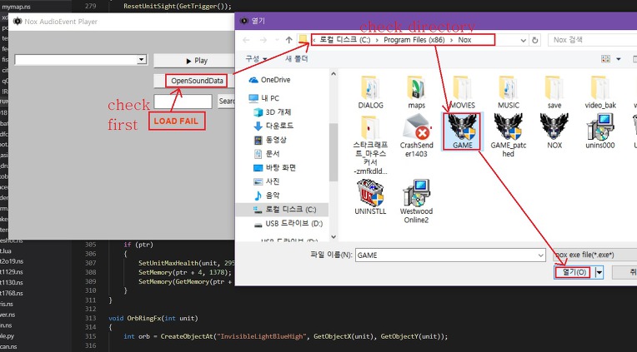Open the video_bak folder
The width and height of the screenshot is (637, 352).
(x=600, y=92)
